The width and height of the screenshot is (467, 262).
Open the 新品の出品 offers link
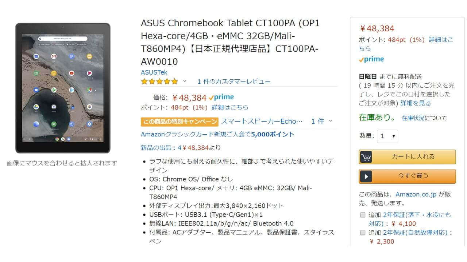pos(180,148)
